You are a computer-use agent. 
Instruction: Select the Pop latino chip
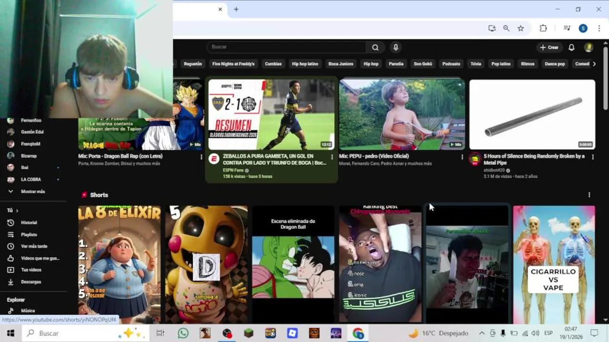click(501, 64)
